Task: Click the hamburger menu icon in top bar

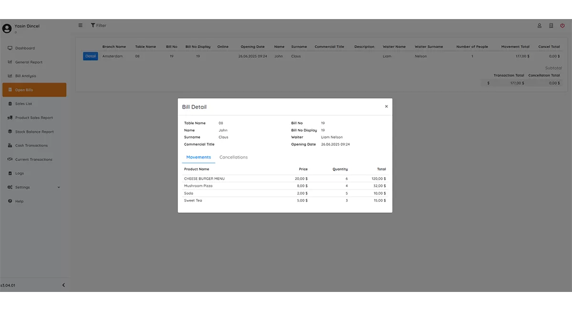Action: (80, 25)
